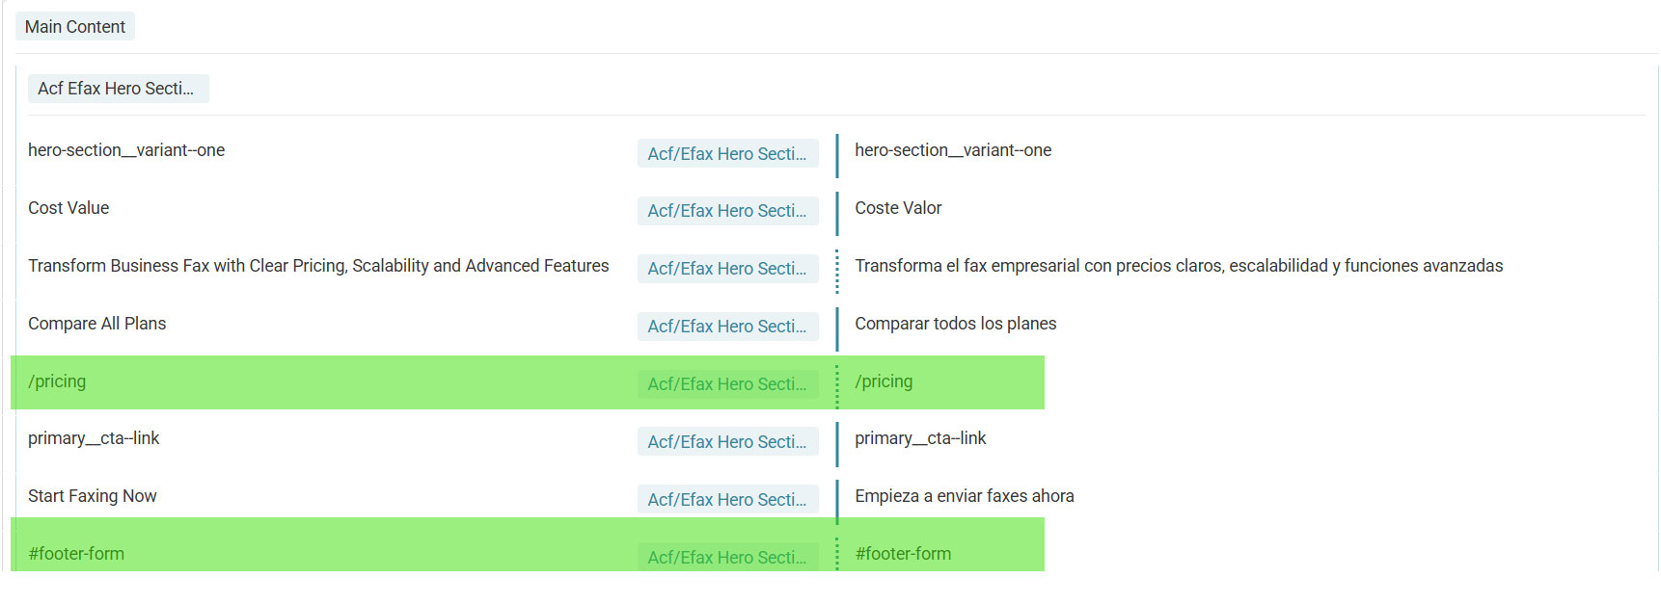Click the Main Content section label
The width and height of the screenshot is (1661, 604).
[x=75, y=27]
